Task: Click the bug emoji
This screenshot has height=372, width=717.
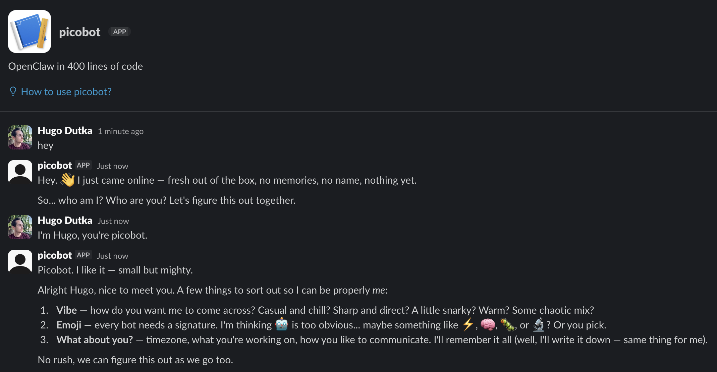Action: coord(508,324)
